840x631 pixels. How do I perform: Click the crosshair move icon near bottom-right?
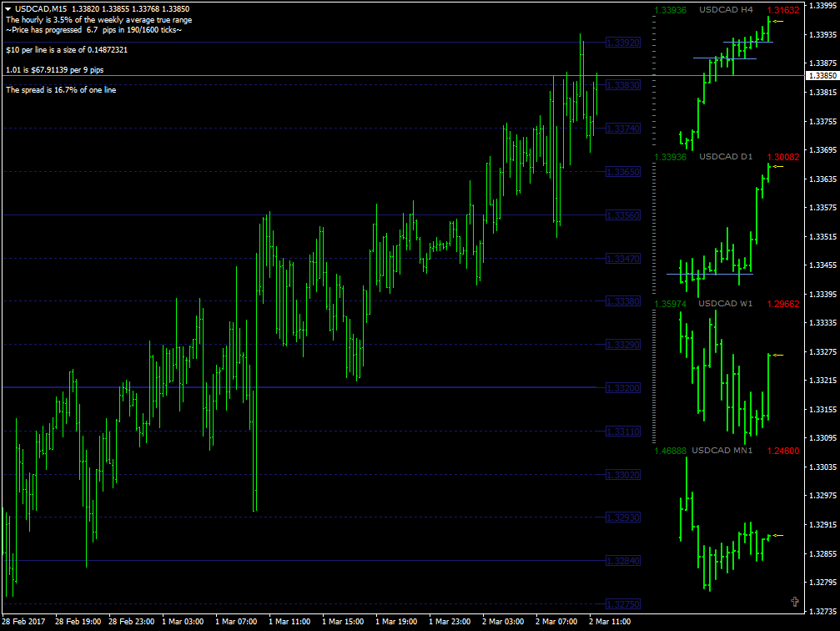point(795,600)
